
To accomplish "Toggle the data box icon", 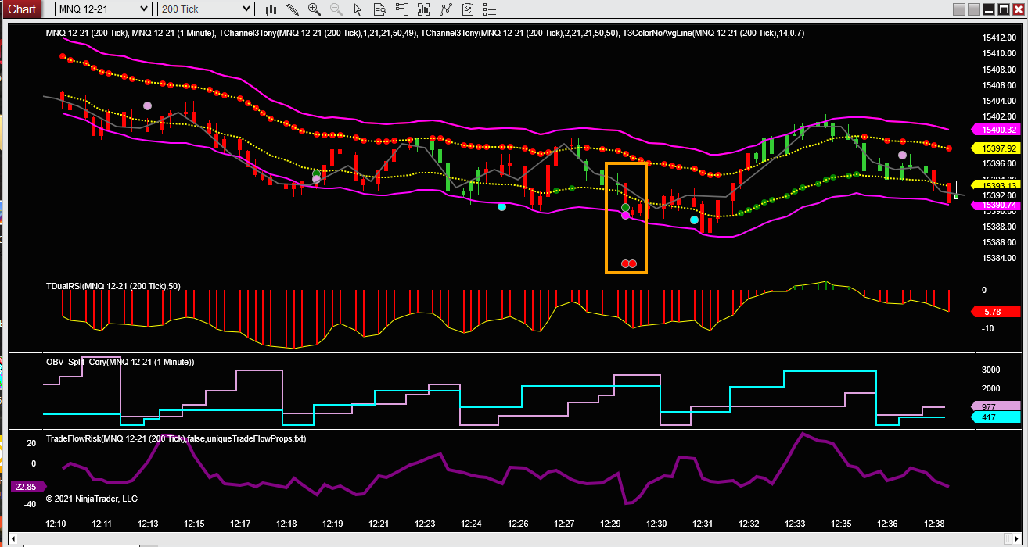I will (380, 9).
